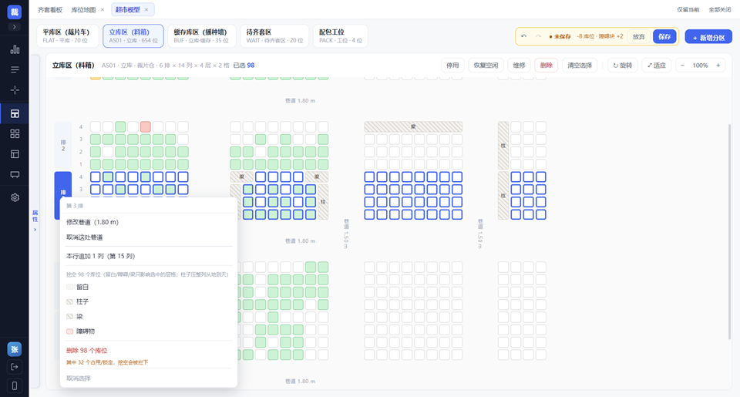The image size is (740, 397).
Task: Select the 平库区（裁片车）zone card
Action: click(68, 36)
